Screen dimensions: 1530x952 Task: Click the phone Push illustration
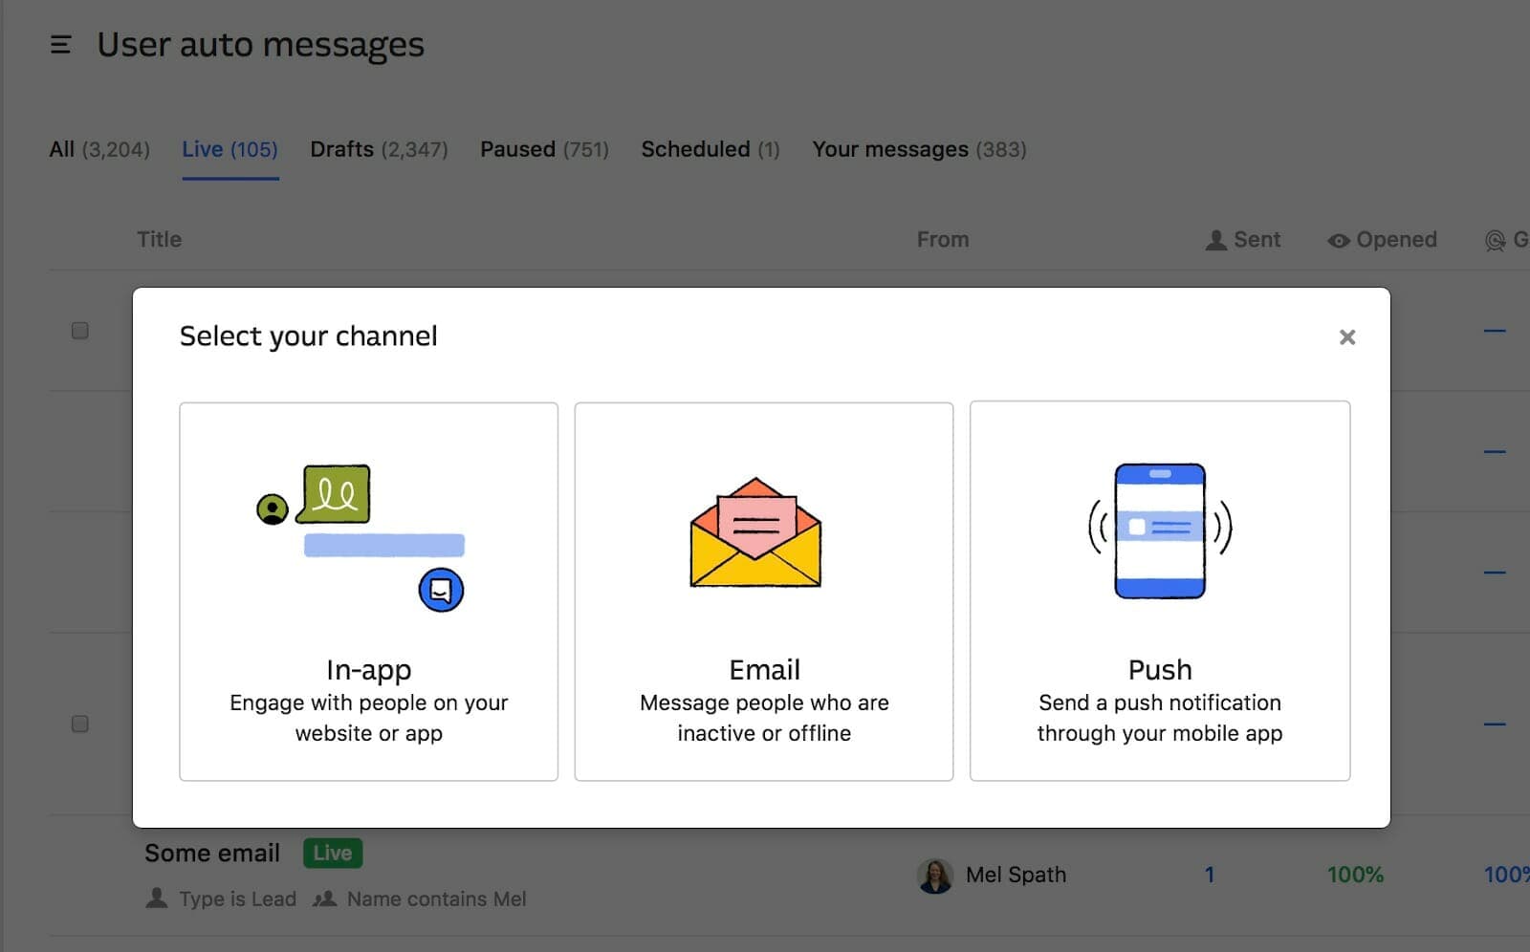[1160, 531]
